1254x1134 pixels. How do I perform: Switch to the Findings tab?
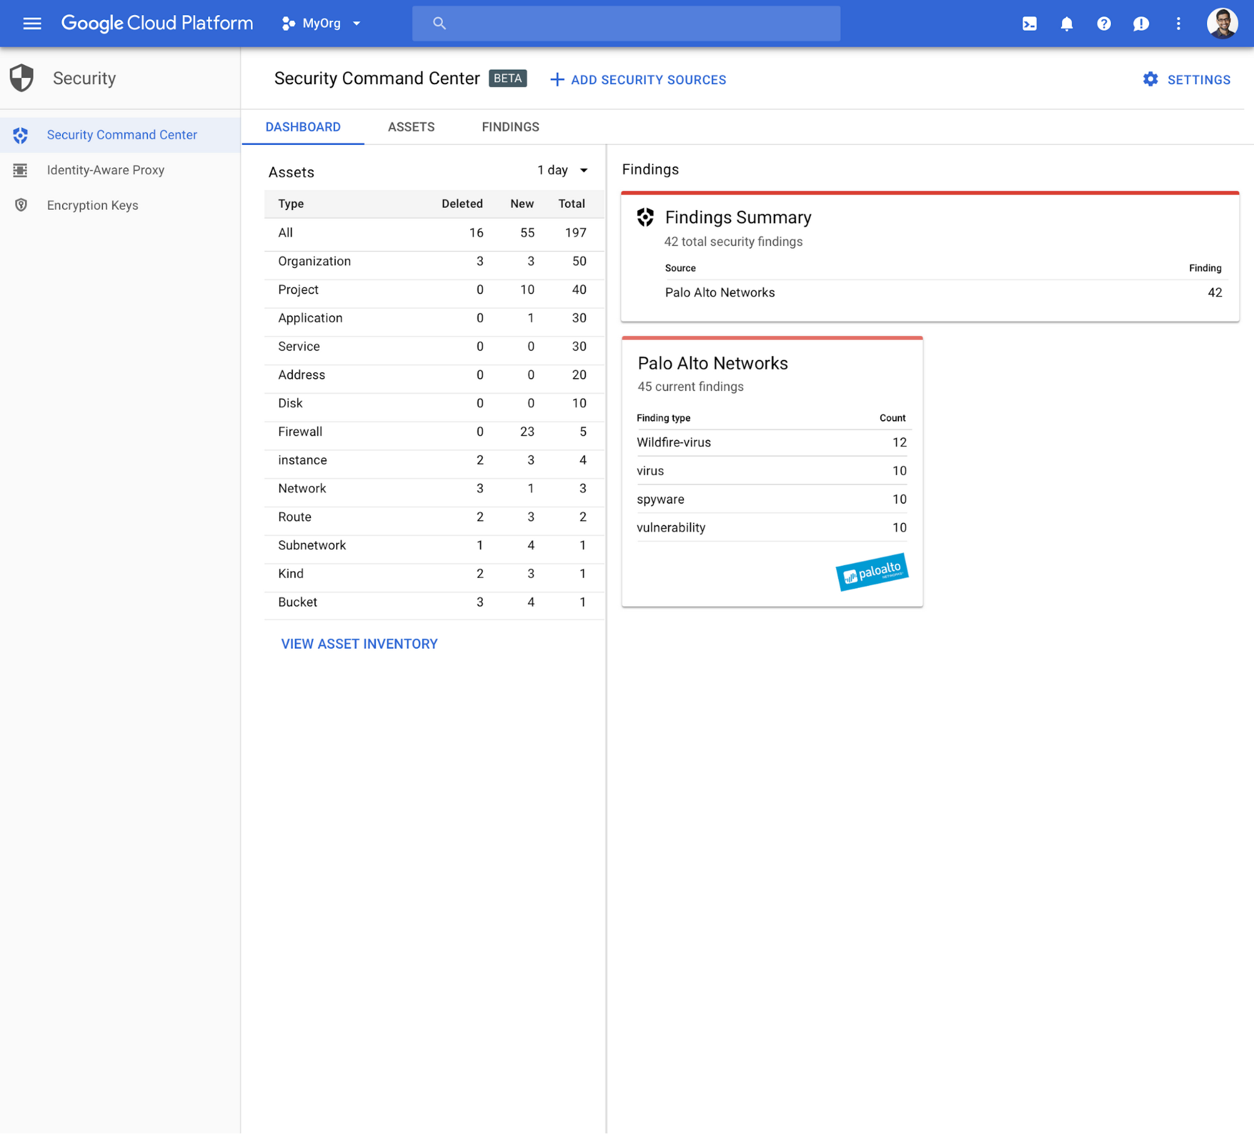click(x=510, y=127)
